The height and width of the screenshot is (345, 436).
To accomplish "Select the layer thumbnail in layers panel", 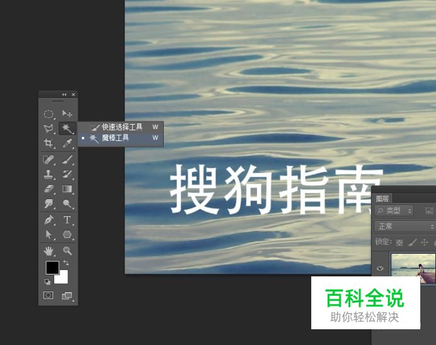I will 413,264.
